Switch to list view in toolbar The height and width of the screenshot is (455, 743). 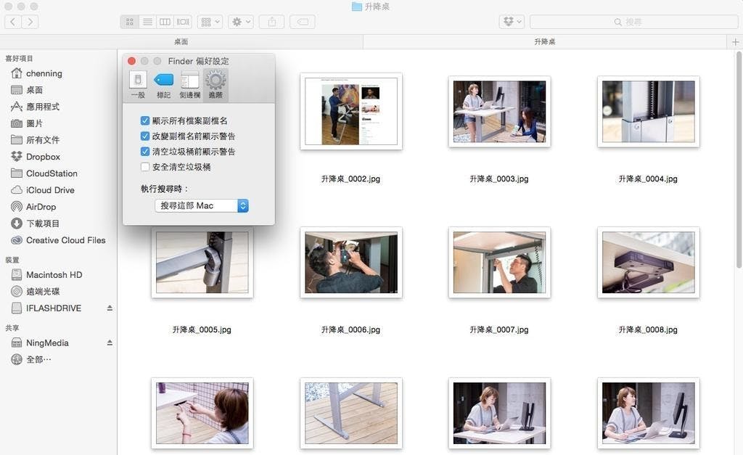coord(148,22)
